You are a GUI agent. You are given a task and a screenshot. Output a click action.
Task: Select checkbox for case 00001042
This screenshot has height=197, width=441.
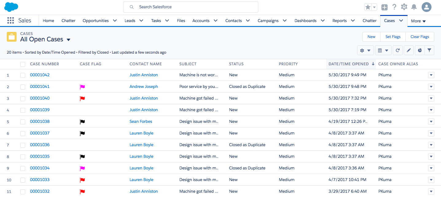[23, 75]
